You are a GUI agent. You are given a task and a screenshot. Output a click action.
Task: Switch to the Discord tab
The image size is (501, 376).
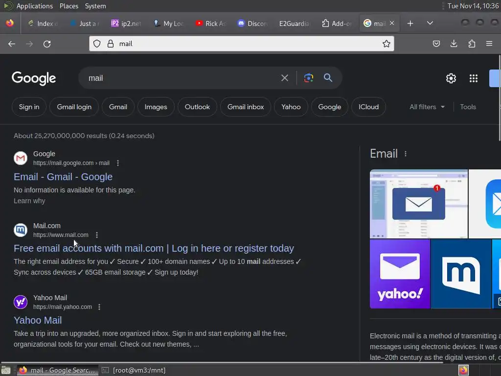coord(252,23)
